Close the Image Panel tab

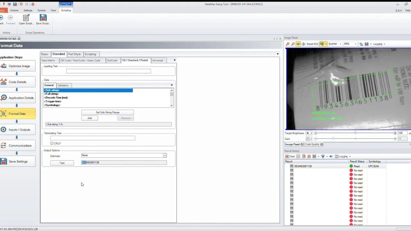[x=302, y=144]
